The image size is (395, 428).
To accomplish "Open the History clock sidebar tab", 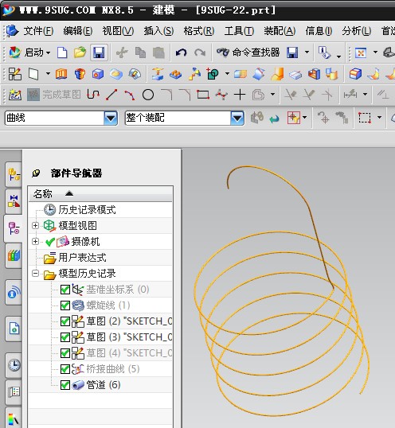I will pyautogui.click(x=14, y=365).
